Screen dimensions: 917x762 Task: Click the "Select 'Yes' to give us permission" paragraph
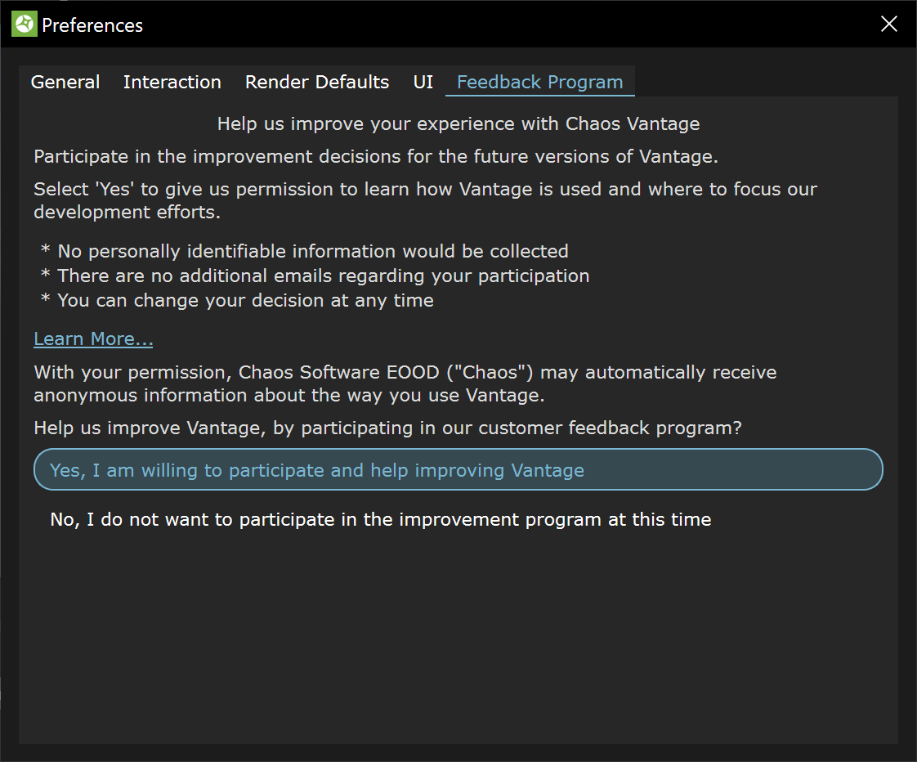click(425, 200)
